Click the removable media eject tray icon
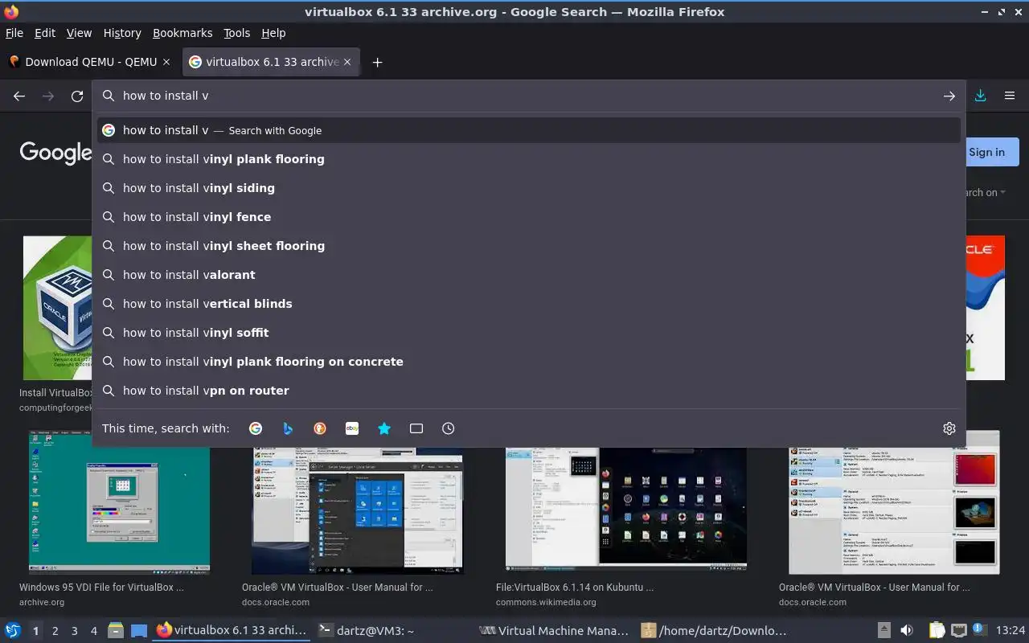 883,630
